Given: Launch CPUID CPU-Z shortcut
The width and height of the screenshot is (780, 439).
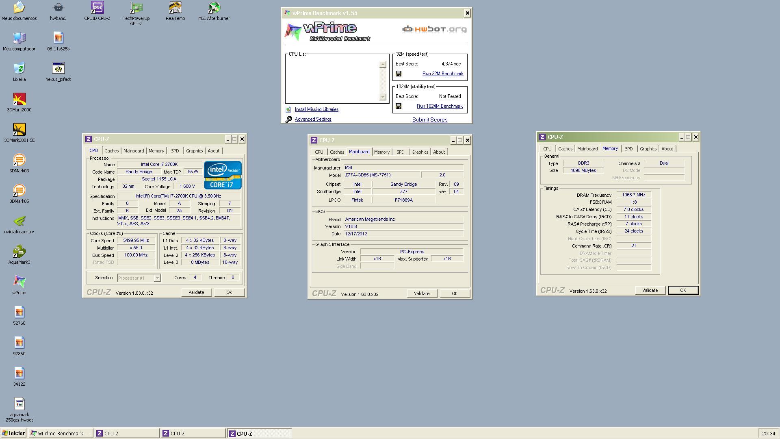Looking at the screenshot, I should [x=97, y=11].
